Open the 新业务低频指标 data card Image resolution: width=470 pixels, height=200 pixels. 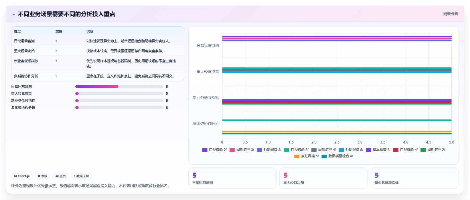[x=414, y=178]
